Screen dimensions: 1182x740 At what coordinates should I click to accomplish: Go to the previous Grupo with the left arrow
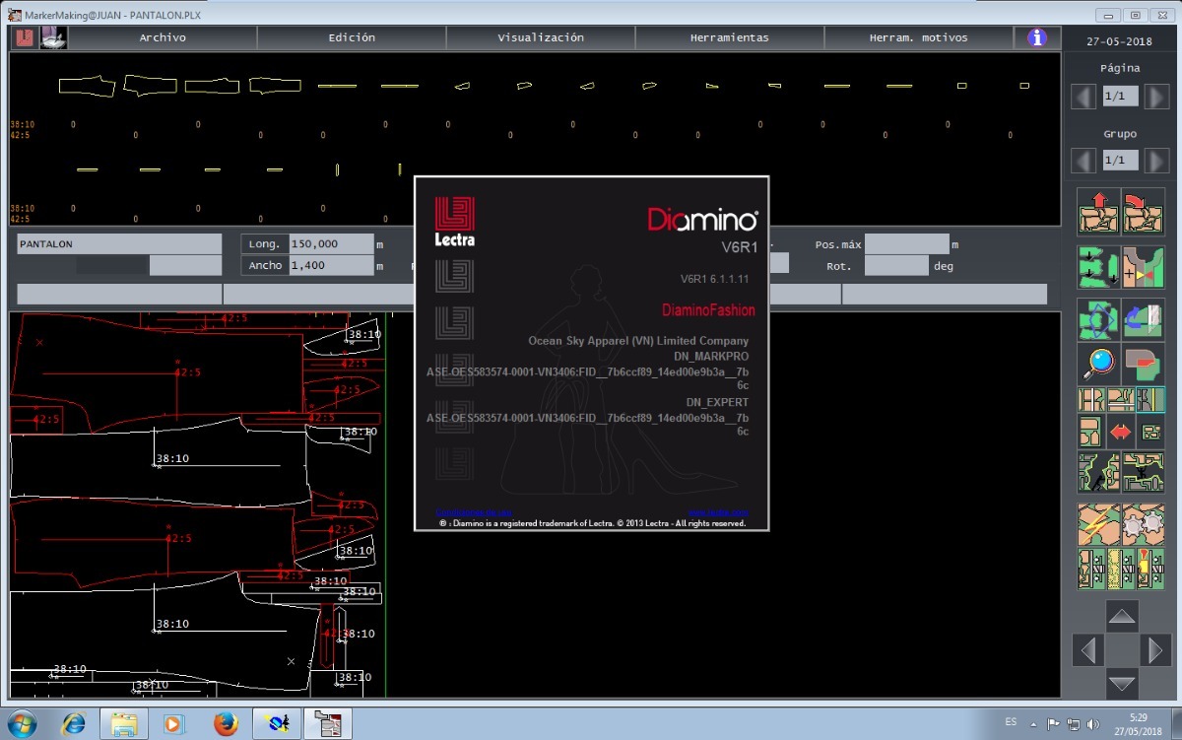(1083, 160)
